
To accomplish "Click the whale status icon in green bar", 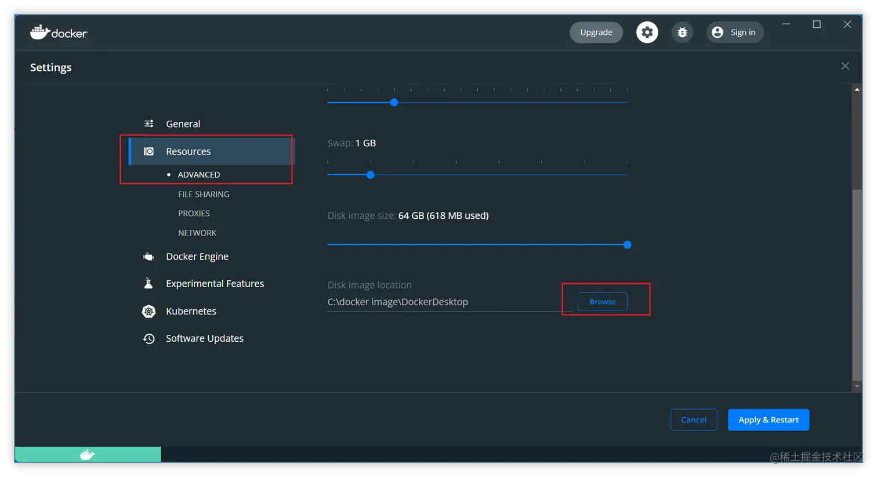I will [88, 455].
